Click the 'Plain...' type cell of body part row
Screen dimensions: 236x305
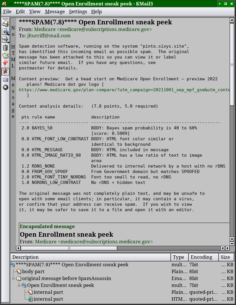click(x=179, y=271)
